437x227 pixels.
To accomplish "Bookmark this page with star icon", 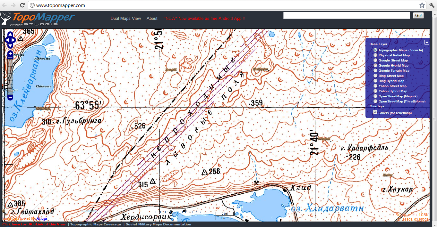I will pyautogui.click(x=422, y=5).
